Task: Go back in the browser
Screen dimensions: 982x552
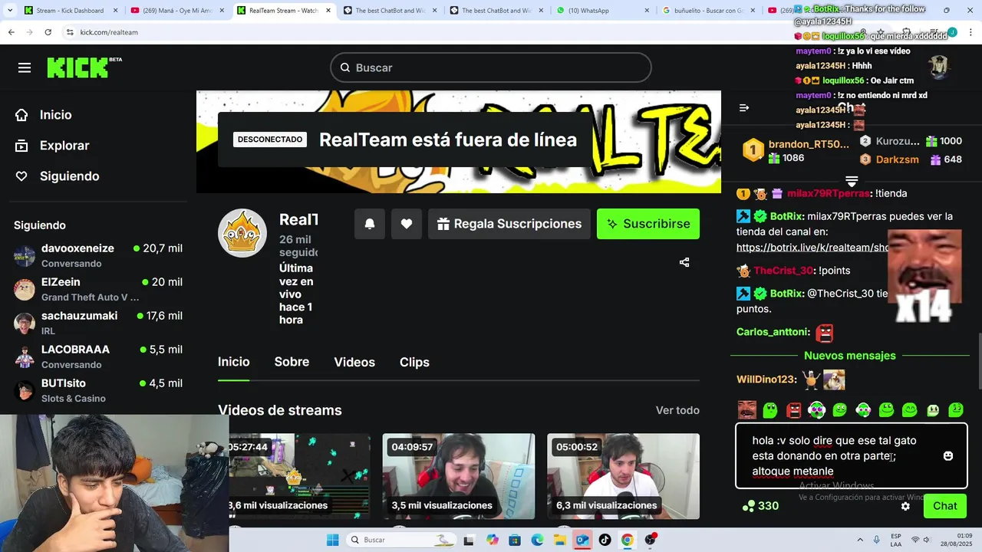Action: tap(12, 32)
